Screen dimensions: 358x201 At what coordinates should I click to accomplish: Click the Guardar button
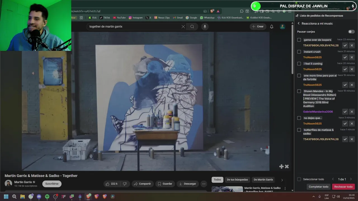pos(165,184)
